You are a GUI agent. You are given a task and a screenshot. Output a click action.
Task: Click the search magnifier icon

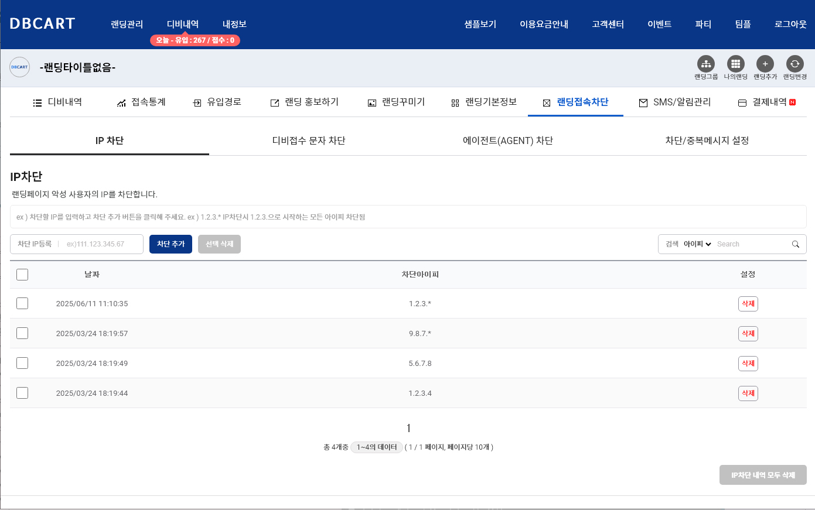[x=795, y=244]
